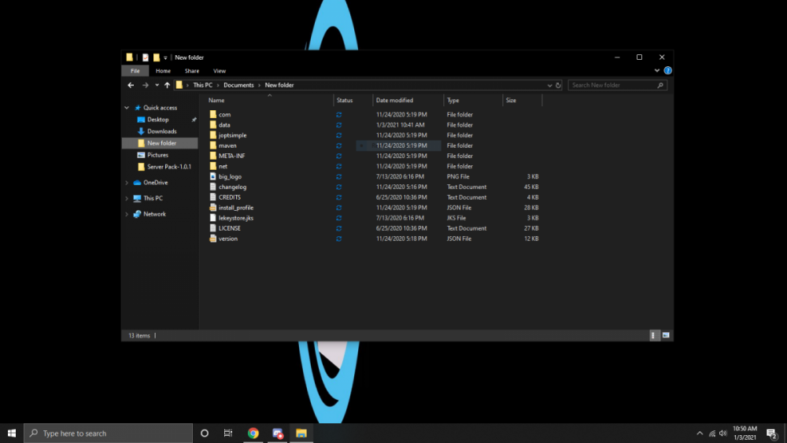787x443 pixels.
Task: Click the Search New folder input box
Action: tap(612, 85)
